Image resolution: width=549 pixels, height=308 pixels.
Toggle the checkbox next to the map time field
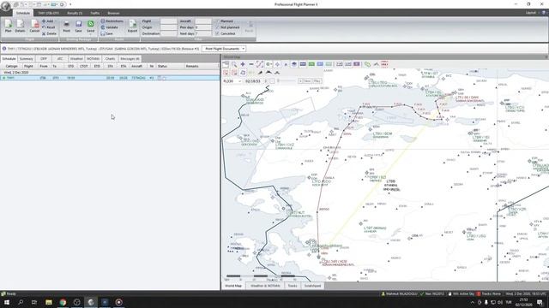[x=272, y=81]
